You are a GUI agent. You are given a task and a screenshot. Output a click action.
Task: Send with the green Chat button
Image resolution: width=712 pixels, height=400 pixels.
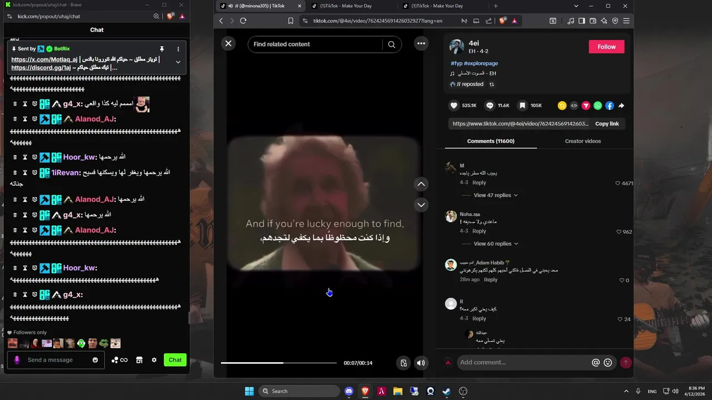pyautogui.click(x=175, y=360)
